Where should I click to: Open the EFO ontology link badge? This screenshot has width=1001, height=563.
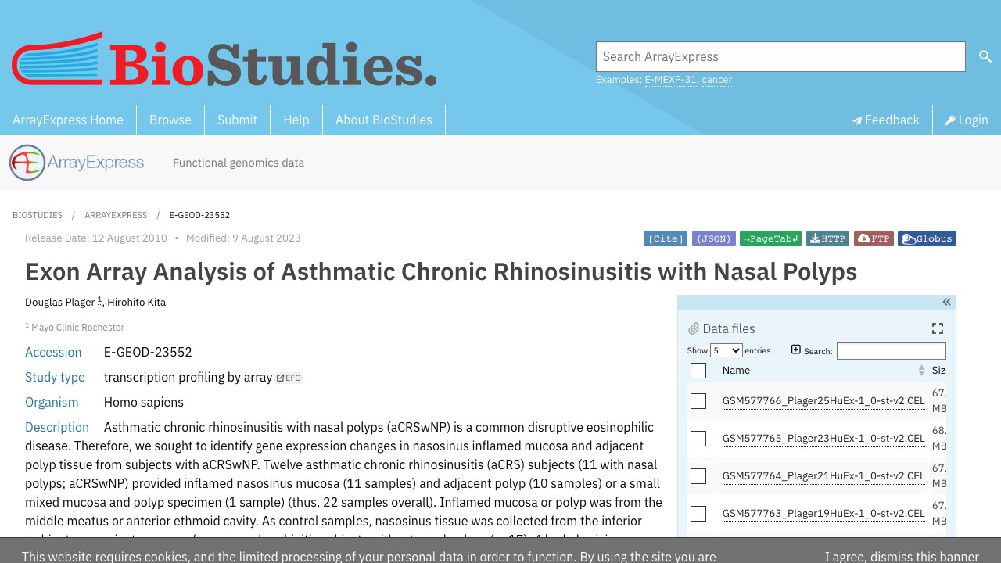[x=289, y=378]
